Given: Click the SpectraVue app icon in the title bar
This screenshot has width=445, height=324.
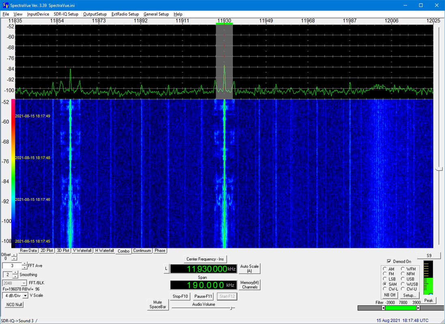Looking at the screenshot, I should pos(6,5).
